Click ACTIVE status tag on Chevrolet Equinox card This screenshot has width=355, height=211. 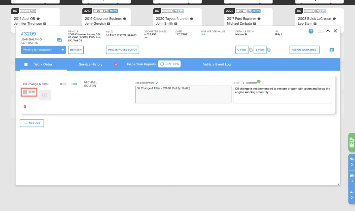pos(113,11)
